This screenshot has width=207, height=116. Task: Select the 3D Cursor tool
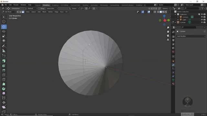(x=4, y=22)
